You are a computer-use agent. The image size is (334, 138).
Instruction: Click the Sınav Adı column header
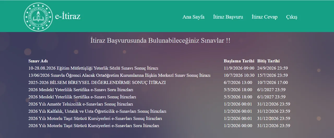pos(38,61)
